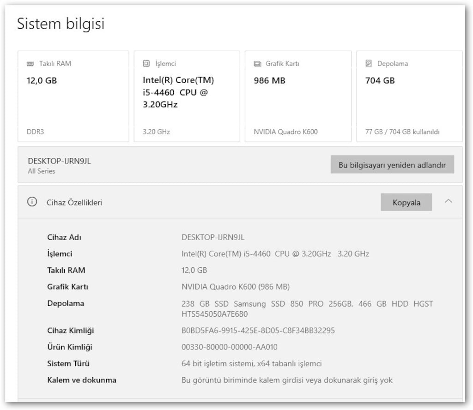Image resolution: width=473 pixels, height=410 pixels.
Task: Click the graphics card icon in Grafik Kartı card
Action: [x=257, y=64]
